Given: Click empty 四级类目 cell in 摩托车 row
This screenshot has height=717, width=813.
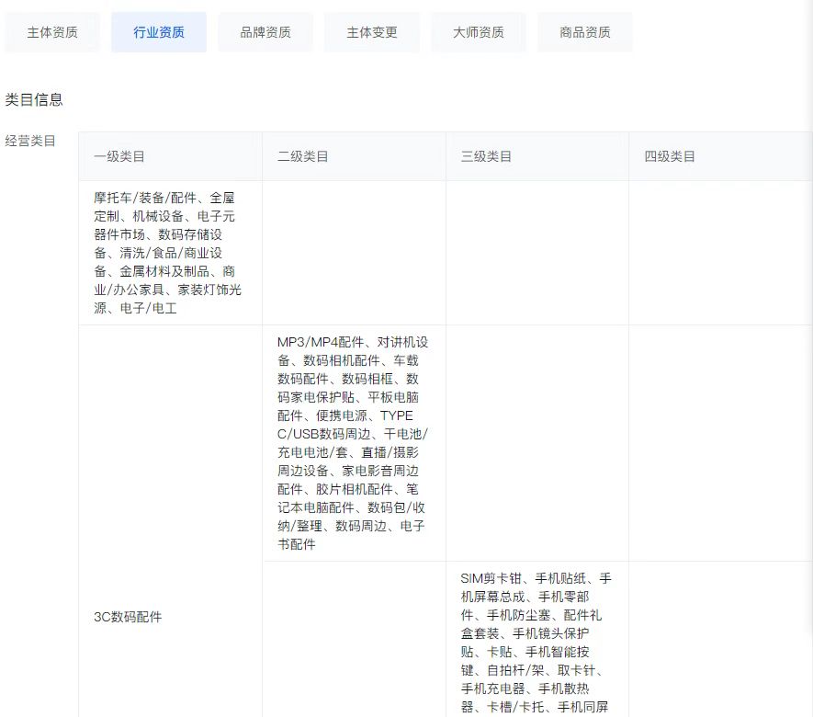Looking at the screenshot, I should pos(721,253).
